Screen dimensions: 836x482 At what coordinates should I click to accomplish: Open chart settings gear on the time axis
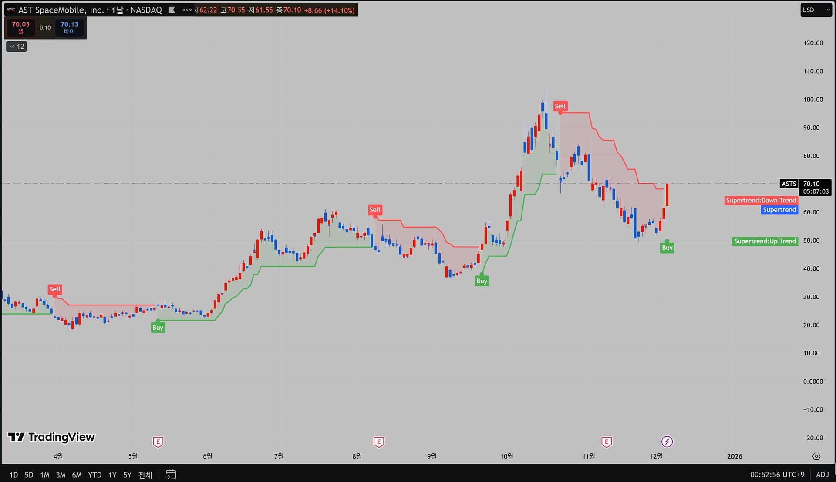coord(816,456)
